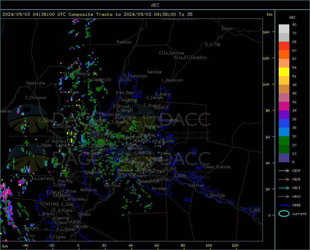Click the Ramblon label near top
Screen dimensions: 310x250
(x=124, y=42)
